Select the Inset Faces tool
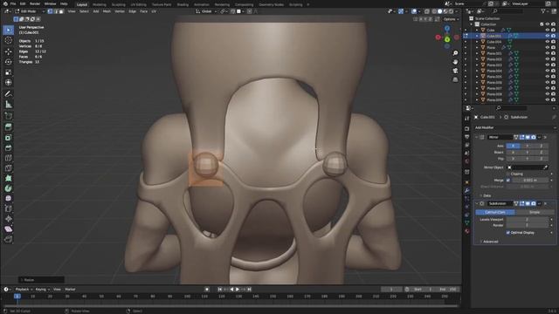The width and height of the screenshot is (559, 314). click(x=8, y=138)
